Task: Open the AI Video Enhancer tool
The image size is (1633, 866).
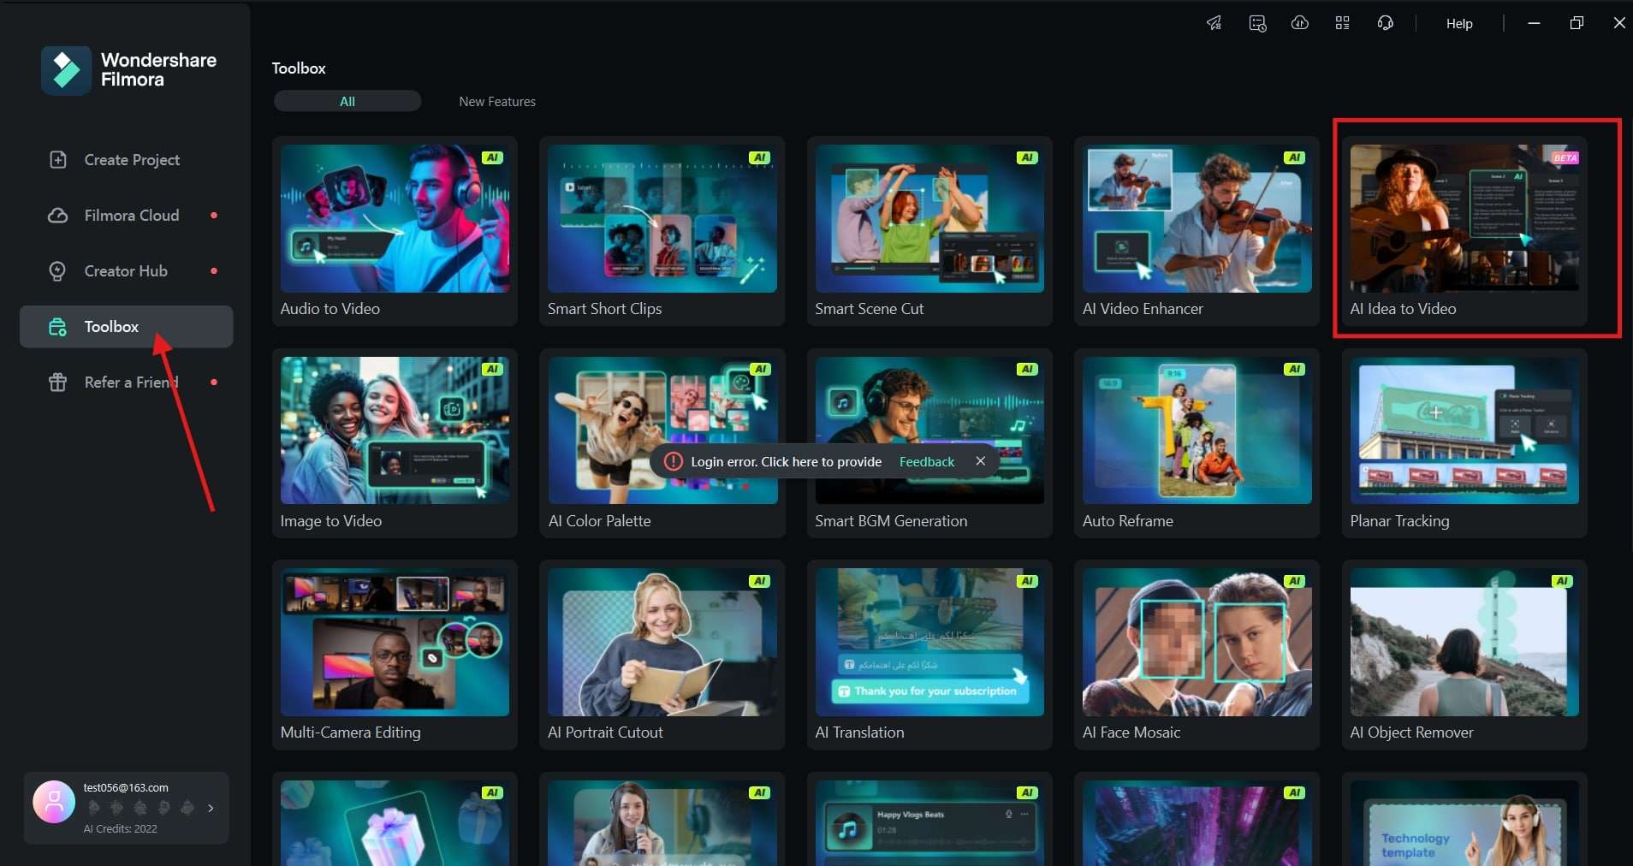Action: pyautogui.click(x=1197, y=231)
